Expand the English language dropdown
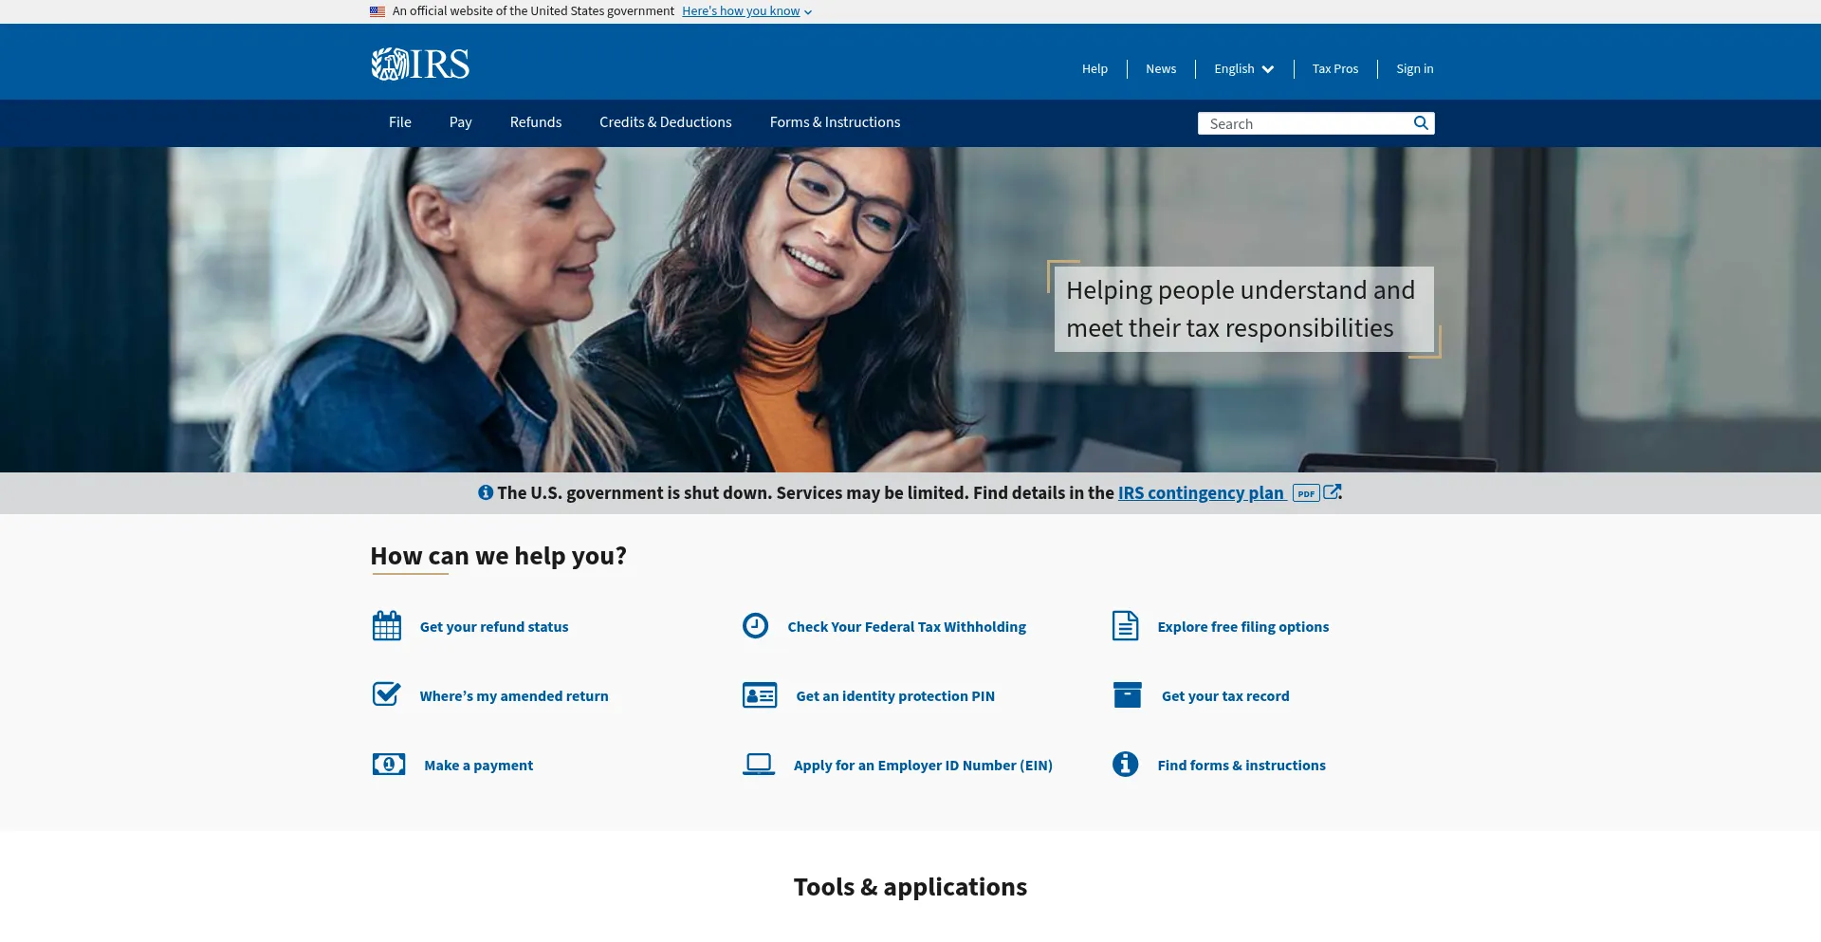The width and height of the screenshot is (1821, 942). pos(1243,69)
